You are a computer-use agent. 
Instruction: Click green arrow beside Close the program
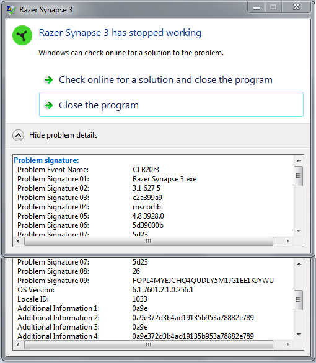pyautogui.click(x=48, y=105)
